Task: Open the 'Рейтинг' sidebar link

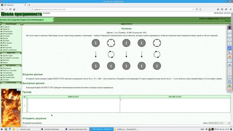Action: click(6, 60)
